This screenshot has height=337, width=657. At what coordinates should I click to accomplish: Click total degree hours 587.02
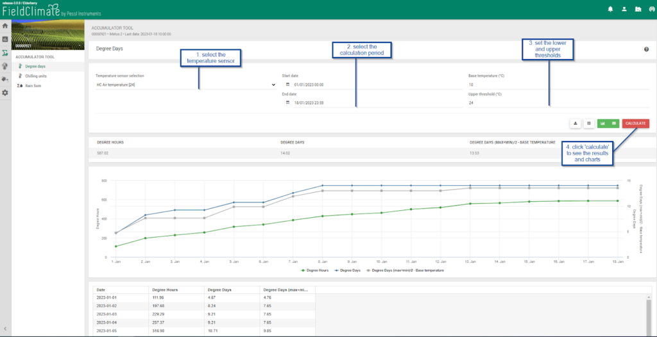coord(103,153)
